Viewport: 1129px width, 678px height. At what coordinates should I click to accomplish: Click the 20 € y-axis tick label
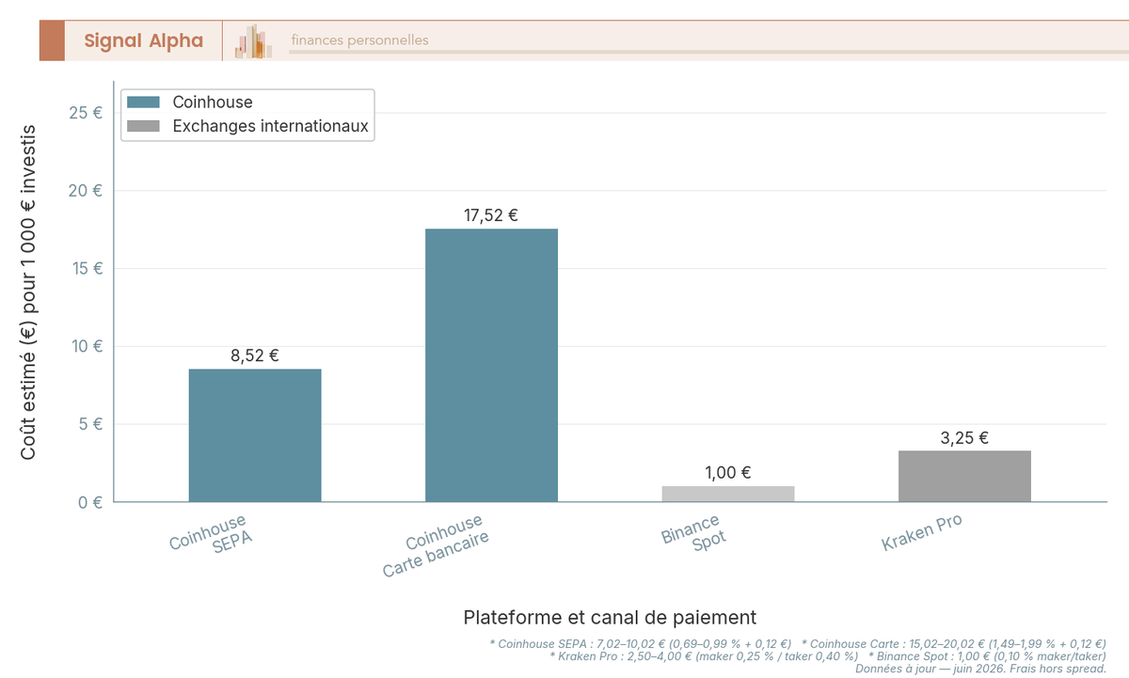tap(86, 191)
